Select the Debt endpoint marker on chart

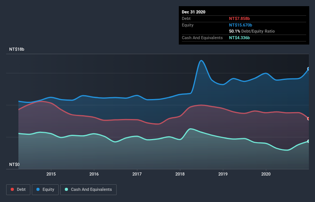click(x=308, y=119)
